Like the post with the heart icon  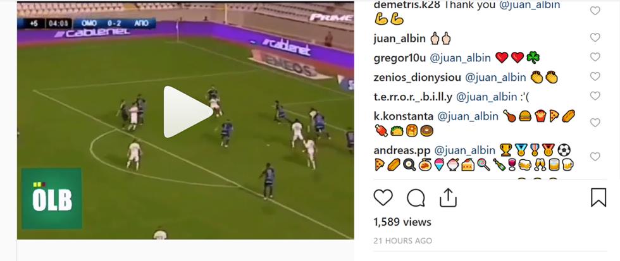(383, 197)
